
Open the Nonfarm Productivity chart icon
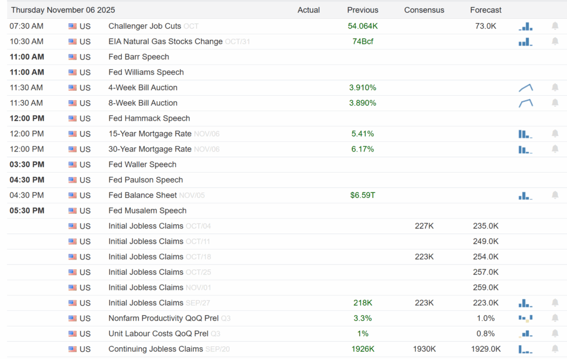(x=525, y=318)
